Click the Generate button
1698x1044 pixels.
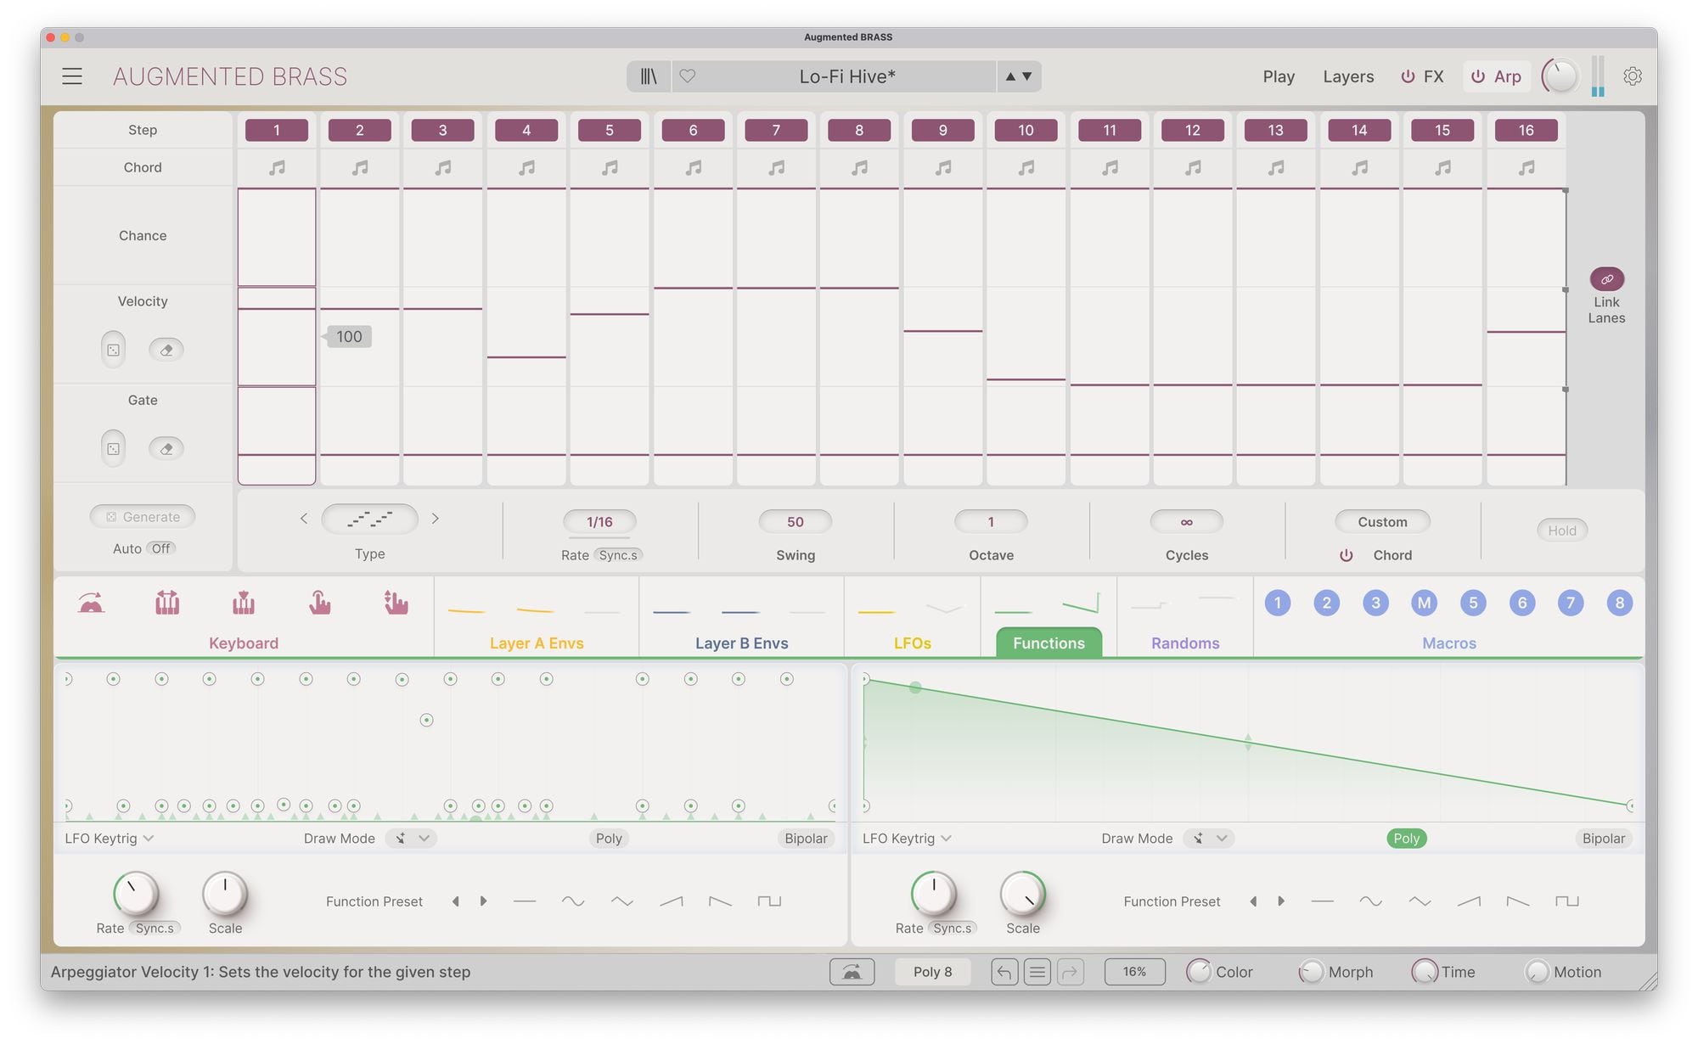(x=143, y=517)
